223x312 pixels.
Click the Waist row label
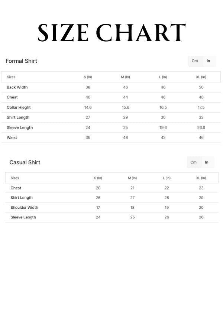[12, 137]
